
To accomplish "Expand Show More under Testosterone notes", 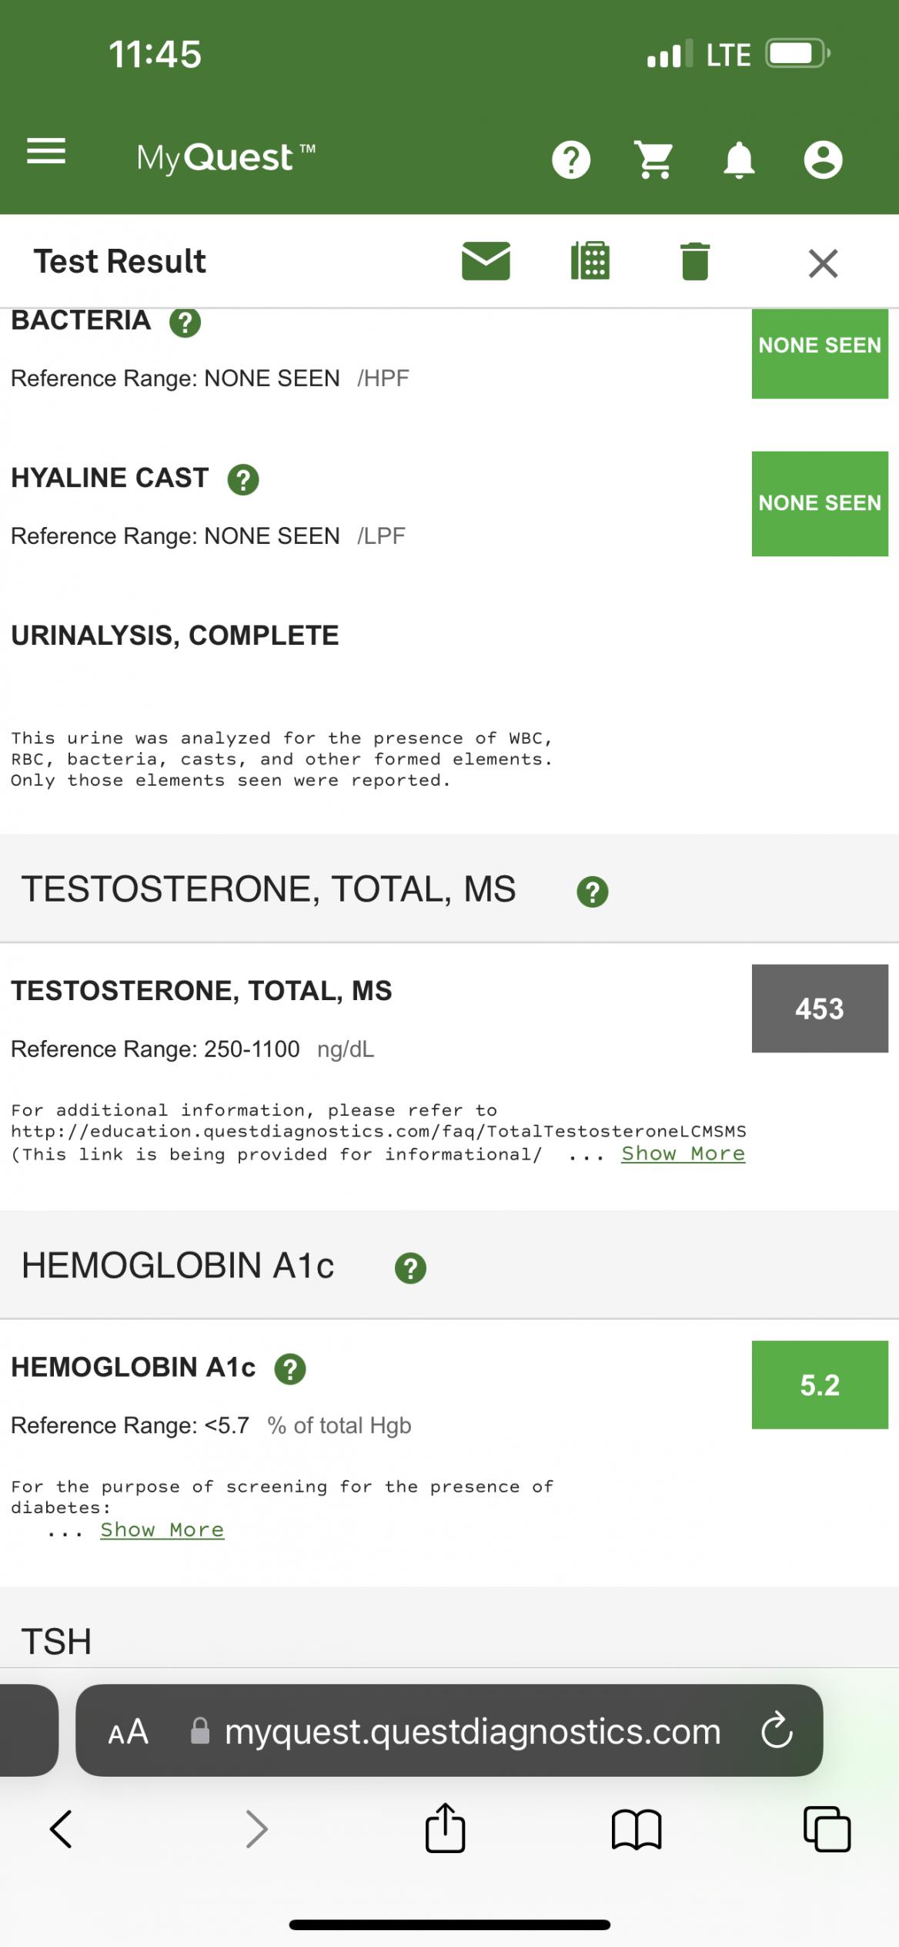I will coord(683,1153).
